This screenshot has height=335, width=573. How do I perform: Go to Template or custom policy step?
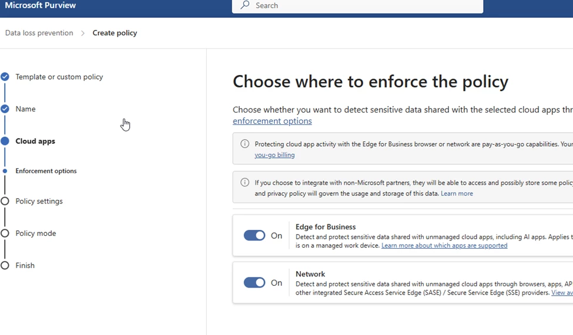[x=59, y=77]
